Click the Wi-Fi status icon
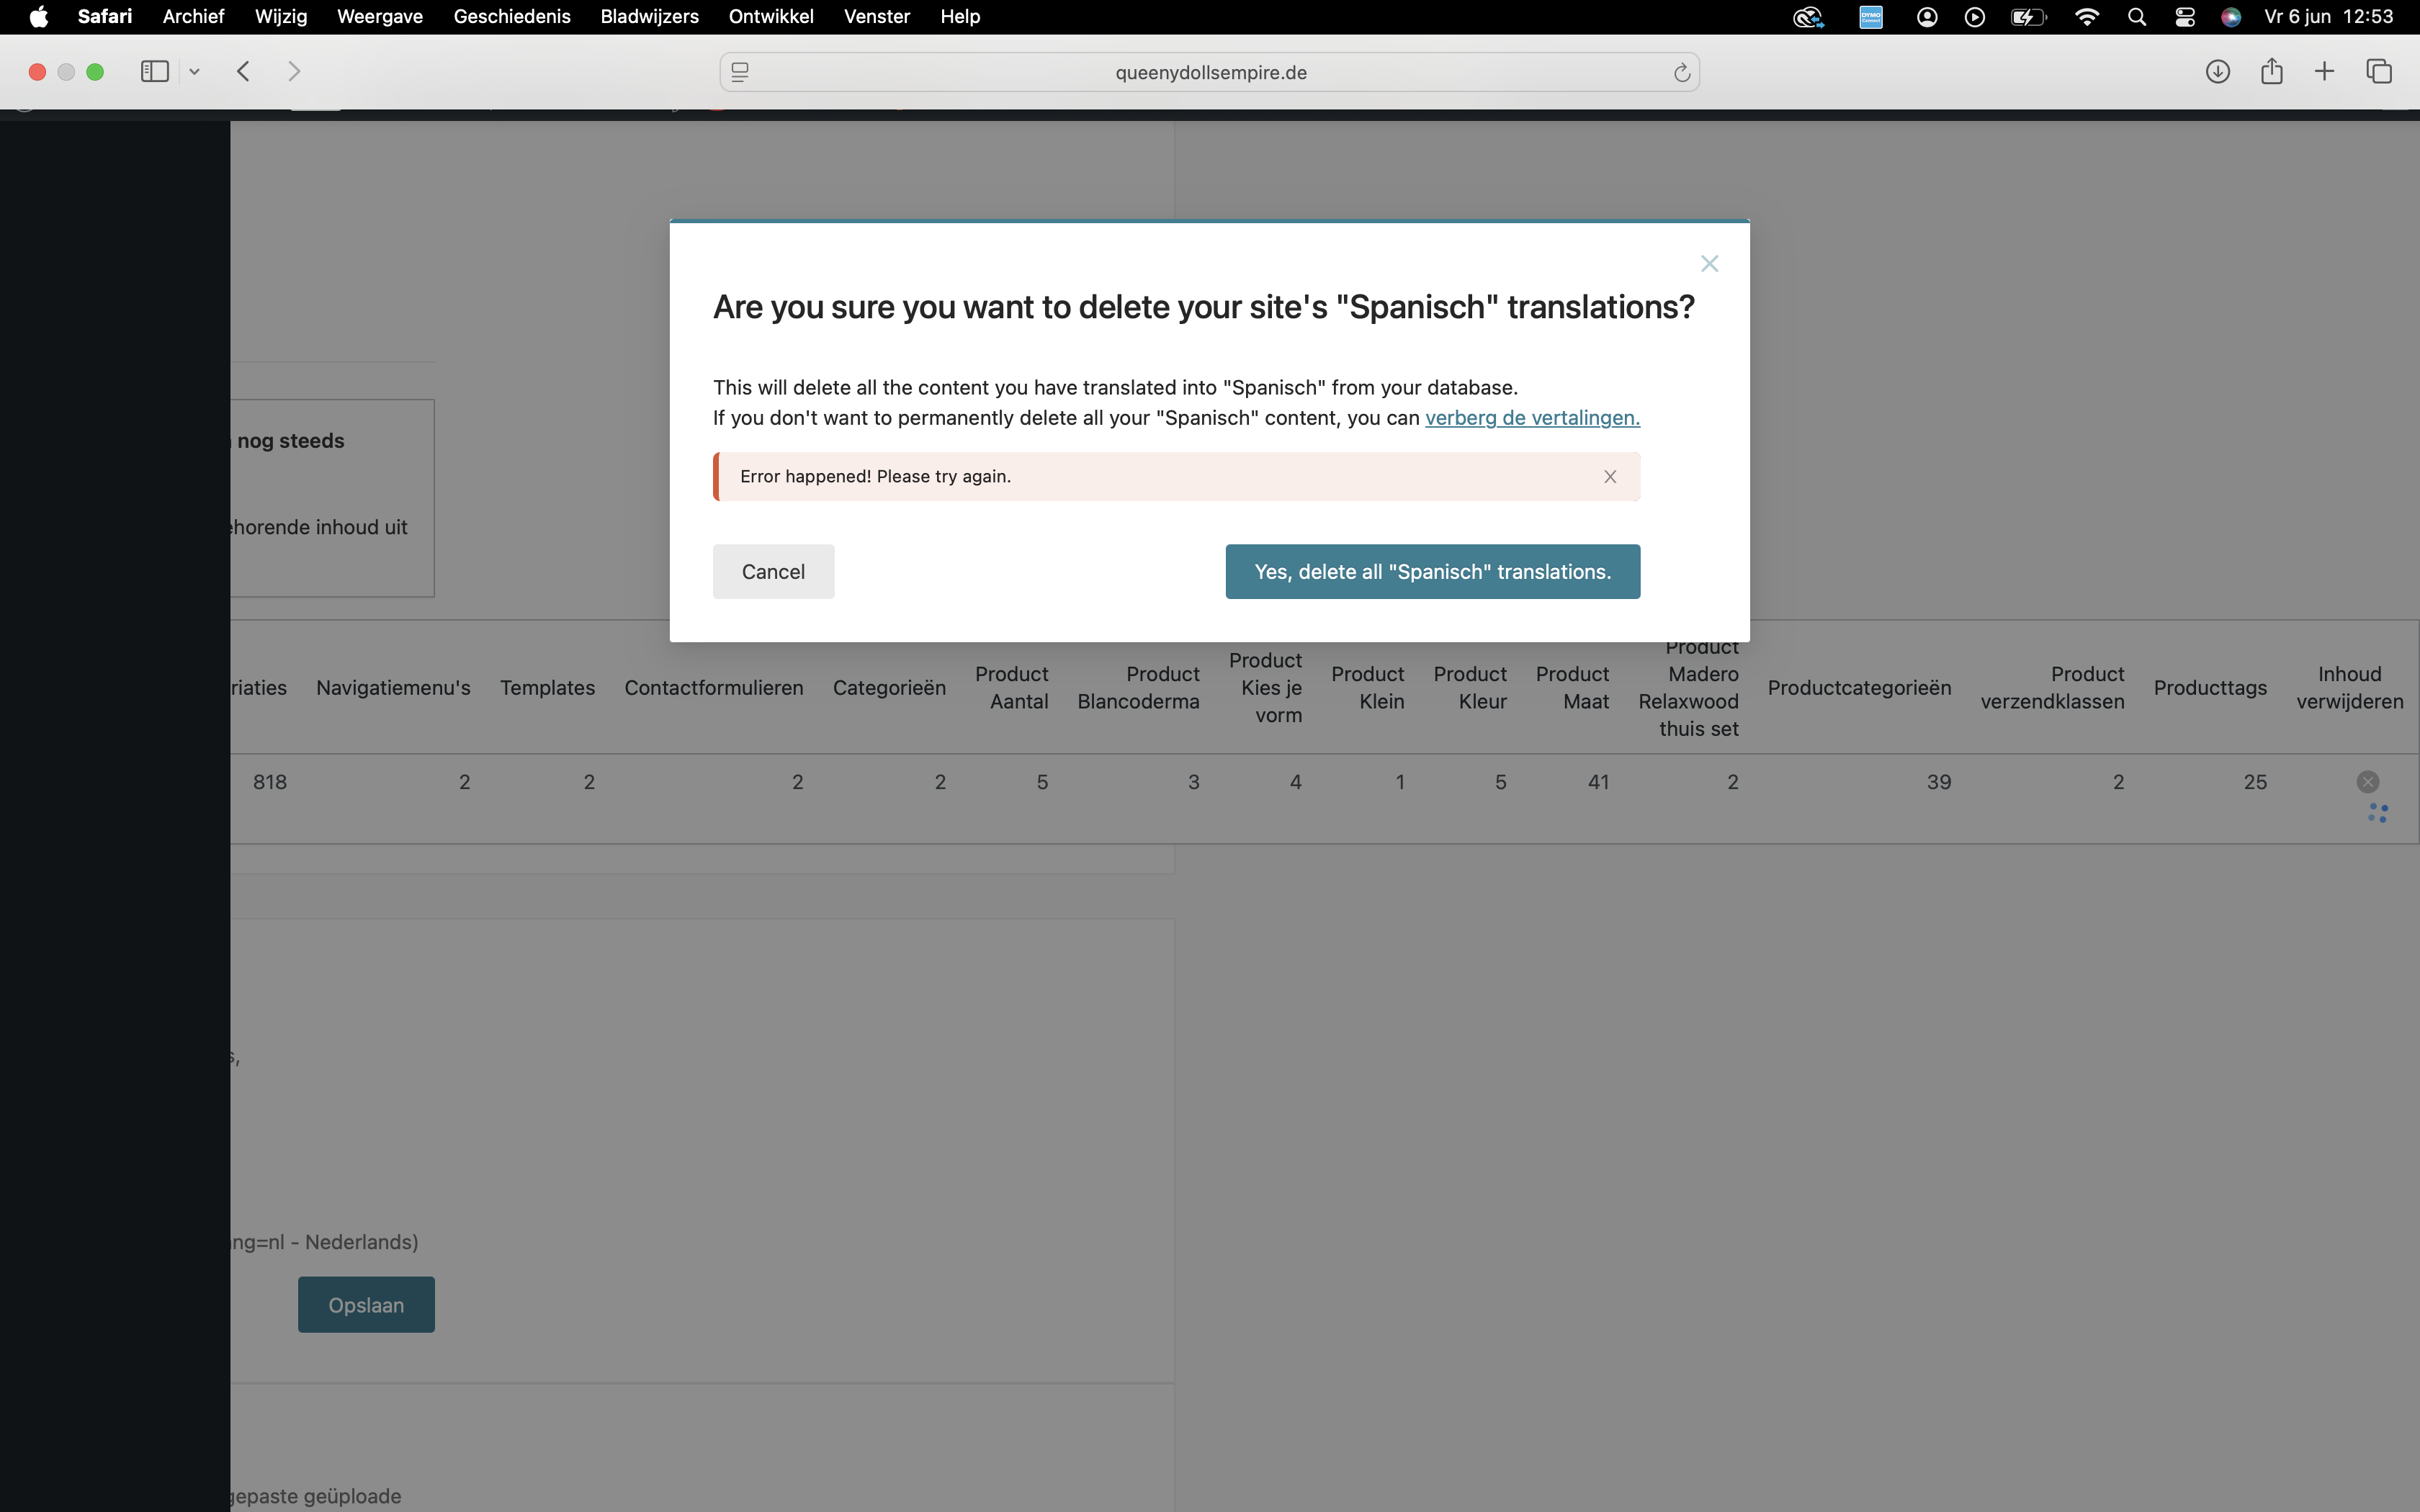2420x1512 pixels. click(x=2087, y=17)
